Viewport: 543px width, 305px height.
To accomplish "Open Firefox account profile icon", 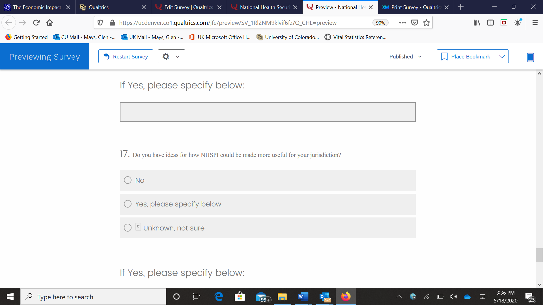I will (x=518, y=23).
